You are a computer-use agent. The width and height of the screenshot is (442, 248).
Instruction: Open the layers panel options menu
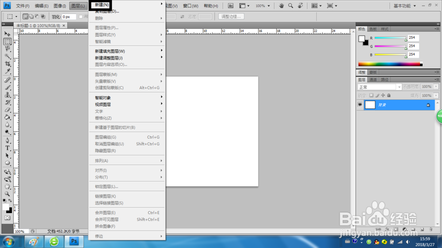pos(437,80)
